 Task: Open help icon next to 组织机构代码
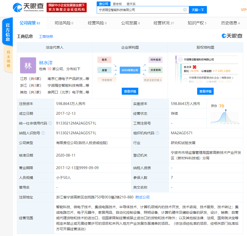pos(157,133)
